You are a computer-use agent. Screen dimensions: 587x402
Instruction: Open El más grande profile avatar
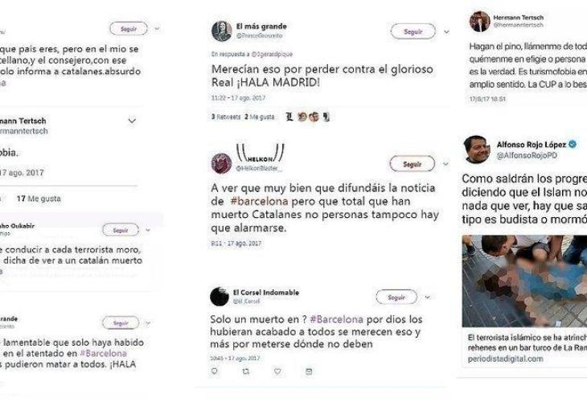pyautogui.click(x=222, y=31)
